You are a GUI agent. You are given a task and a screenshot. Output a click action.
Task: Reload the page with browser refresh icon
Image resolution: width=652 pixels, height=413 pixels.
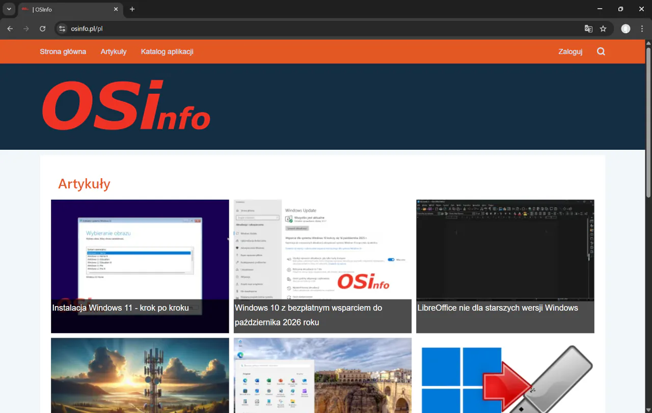(x=43, y=29)
